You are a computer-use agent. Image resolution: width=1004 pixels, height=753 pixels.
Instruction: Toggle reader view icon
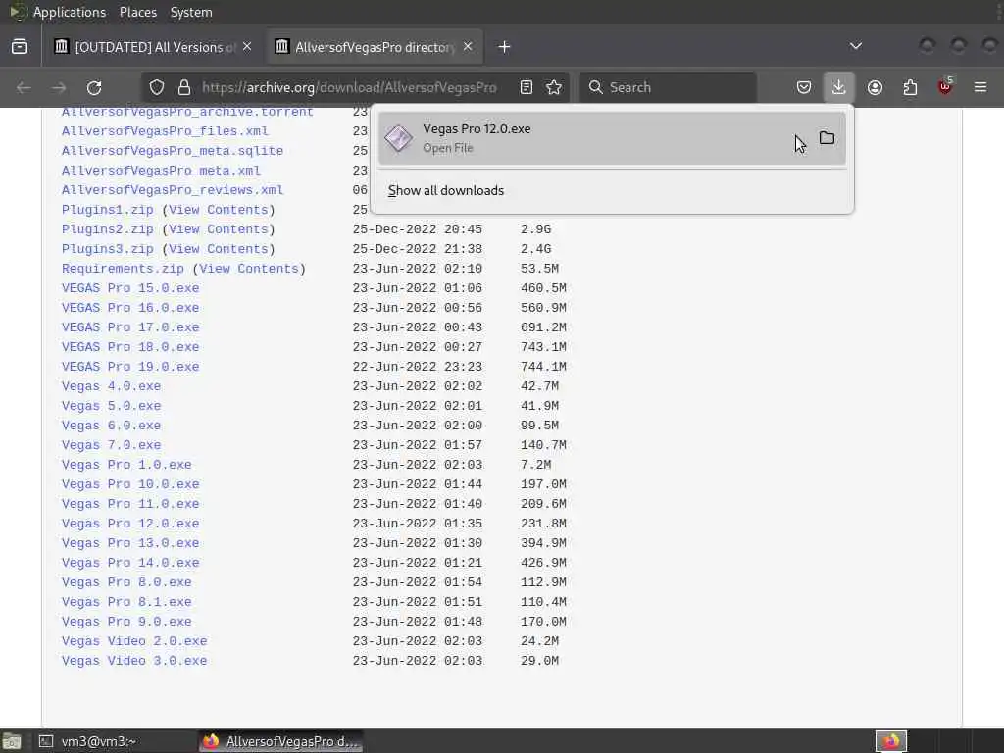point(527,87)
